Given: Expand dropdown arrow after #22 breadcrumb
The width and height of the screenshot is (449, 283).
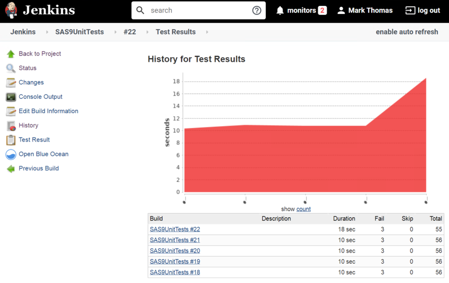Looking at the screenshot, I should tap(147, 32).
